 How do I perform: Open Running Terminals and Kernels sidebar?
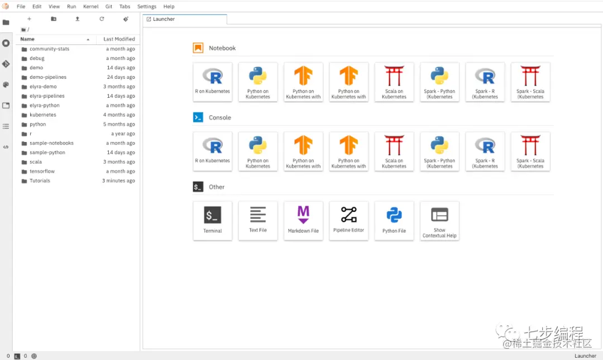[x=6, y=43]
